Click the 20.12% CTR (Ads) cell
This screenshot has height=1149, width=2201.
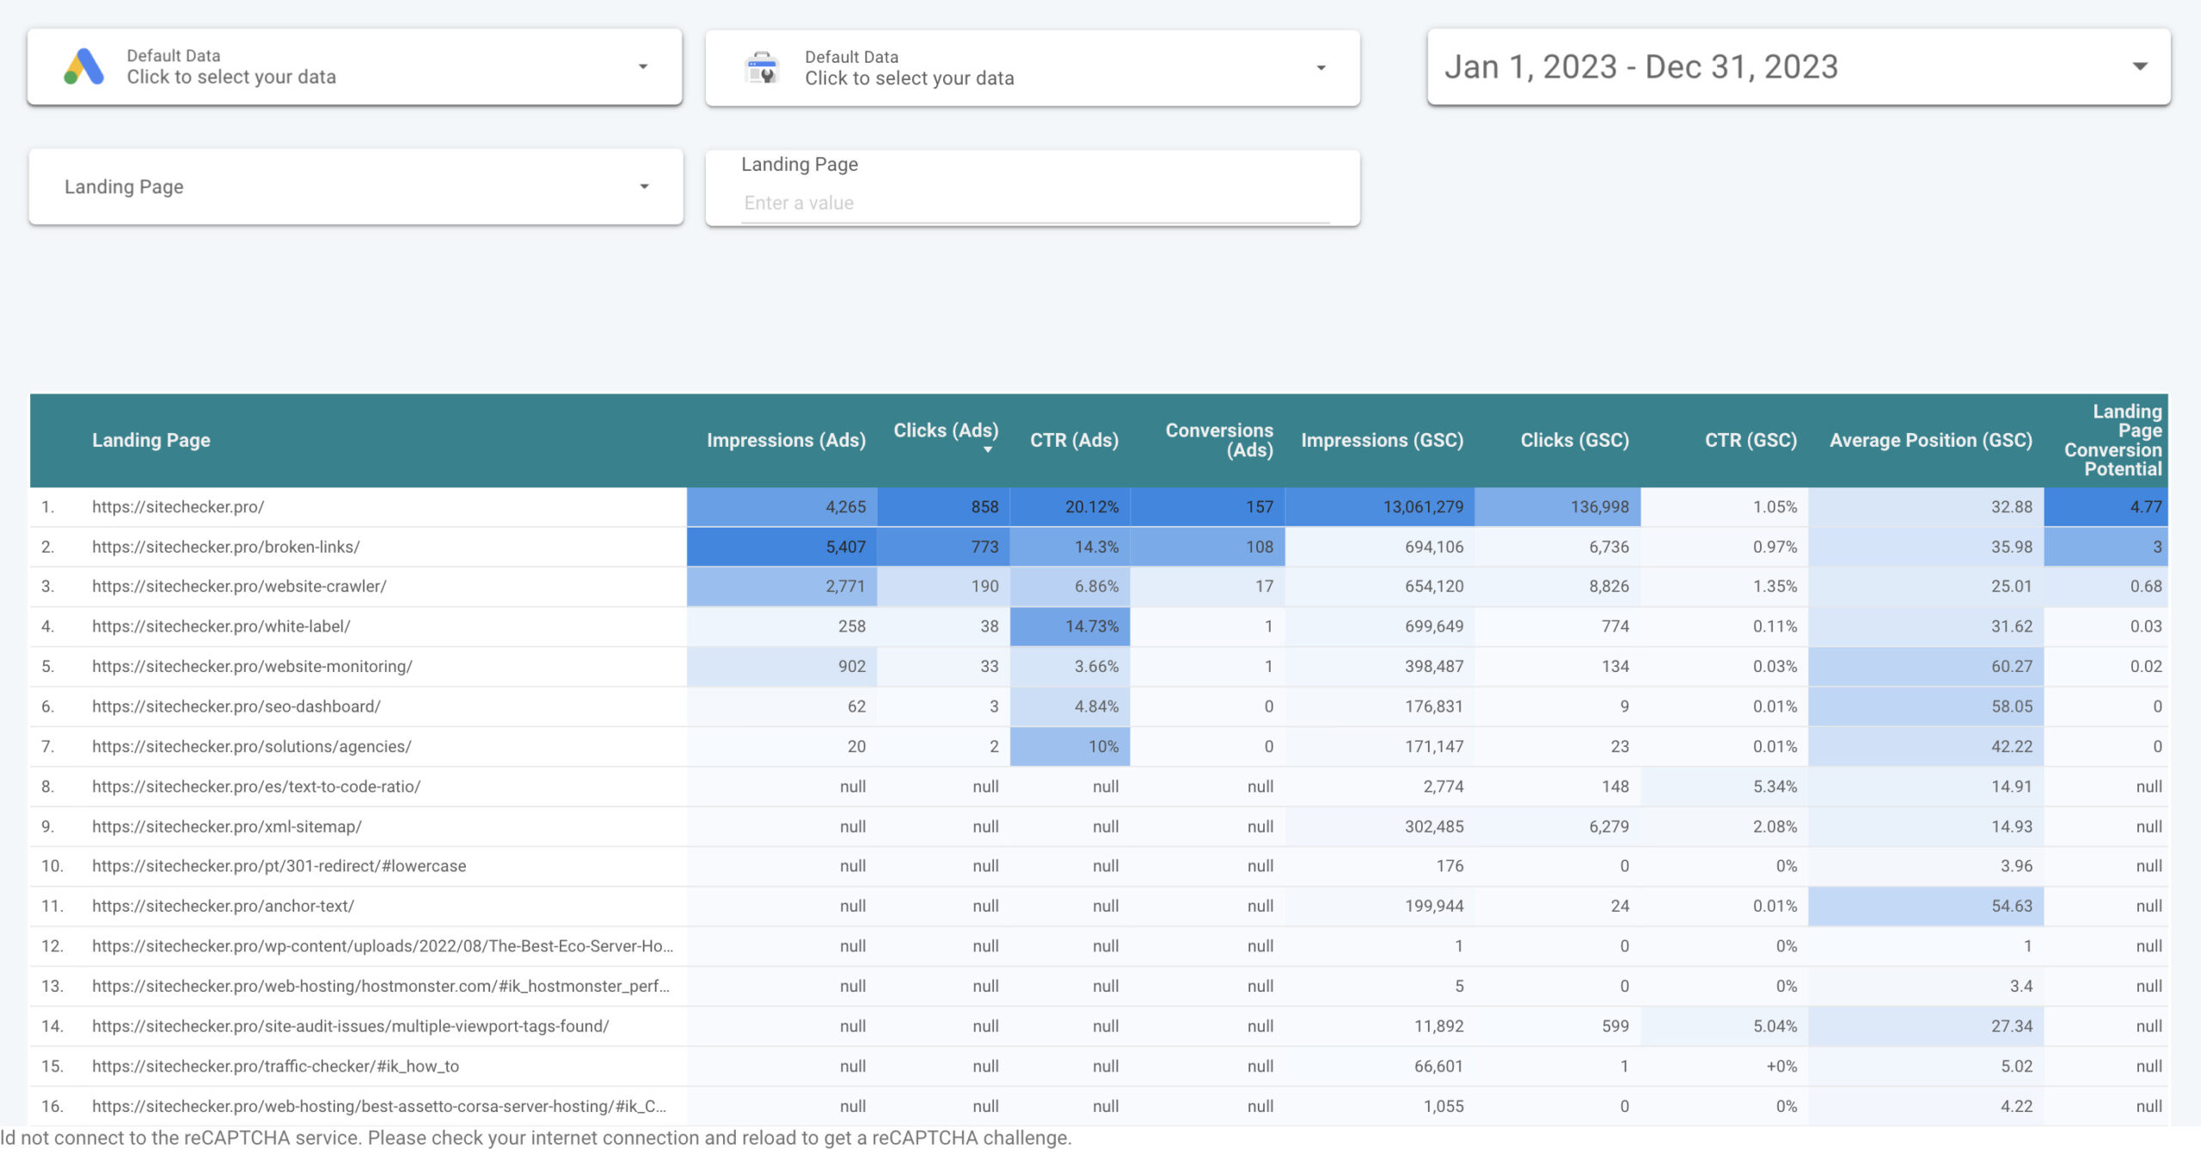tap(1070, 507)
